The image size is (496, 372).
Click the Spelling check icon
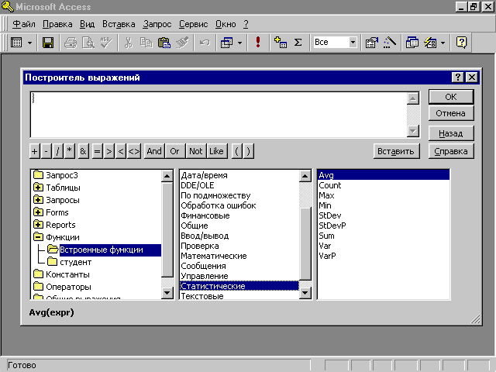[x=106, y=43]
